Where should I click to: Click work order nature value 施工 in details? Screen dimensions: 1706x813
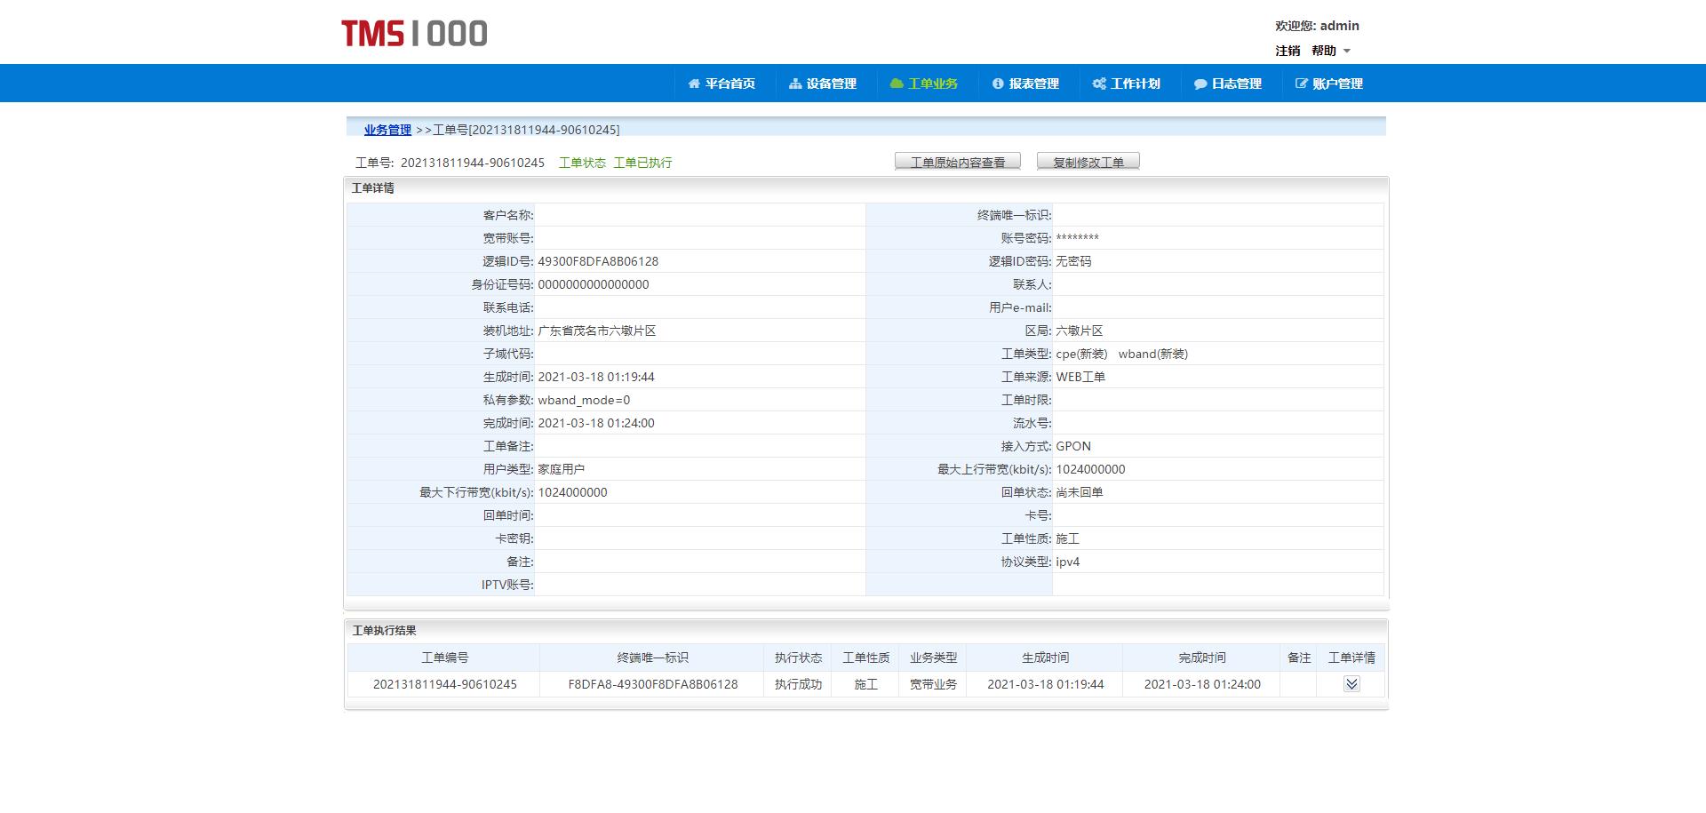1067,538
